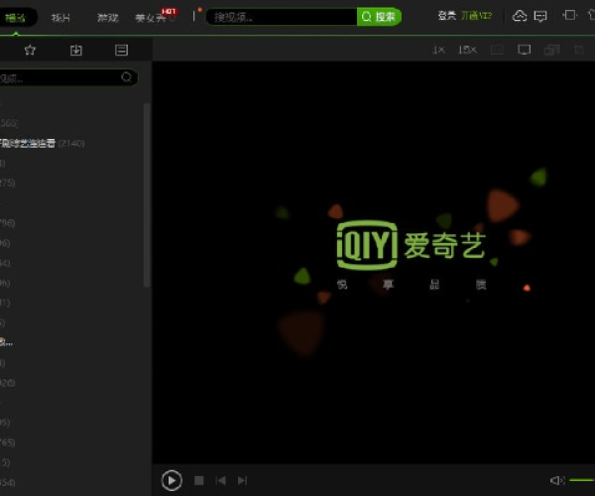The image size is (595, 496).
Task: Adjust the green volume slider
Action: coord(581,480)
